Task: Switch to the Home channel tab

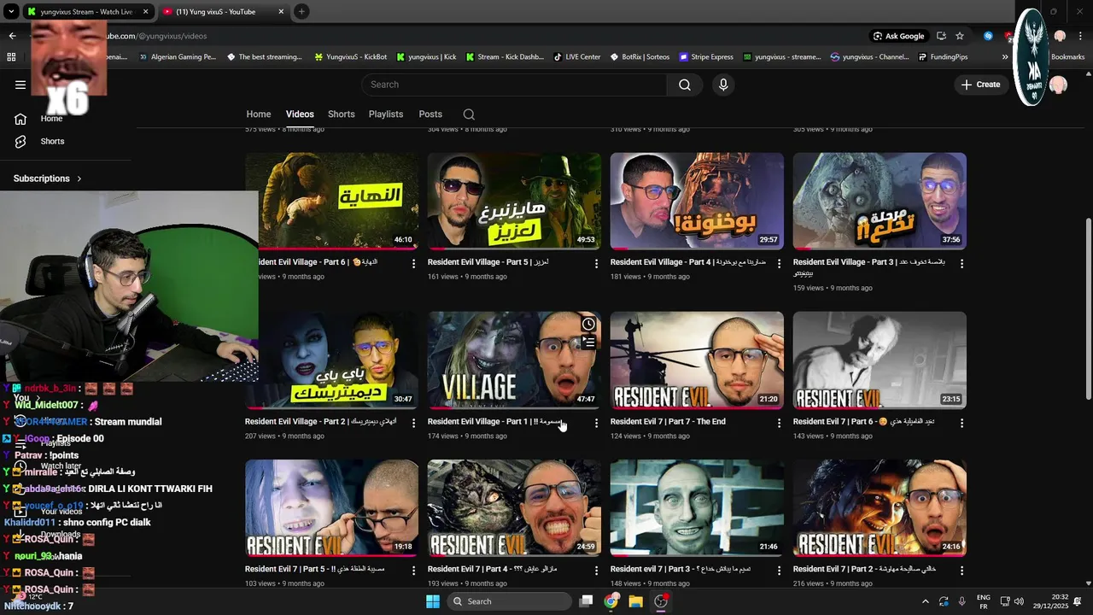Action: pyautogui.click(x=259, y=114)
